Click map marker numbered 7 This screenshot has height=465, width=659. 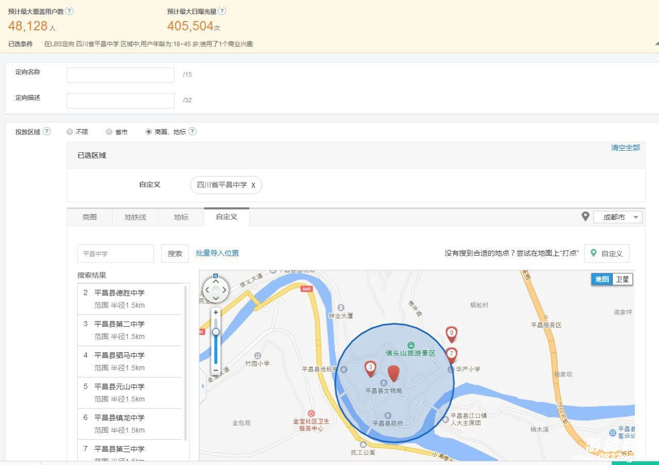coord(452,355)
